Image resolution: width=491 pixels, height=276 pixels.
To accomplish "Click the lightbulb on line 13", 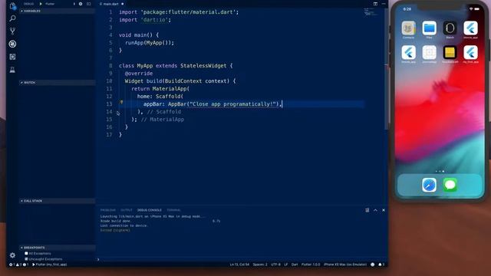I will pyautogui.click(x=121, y=102).
